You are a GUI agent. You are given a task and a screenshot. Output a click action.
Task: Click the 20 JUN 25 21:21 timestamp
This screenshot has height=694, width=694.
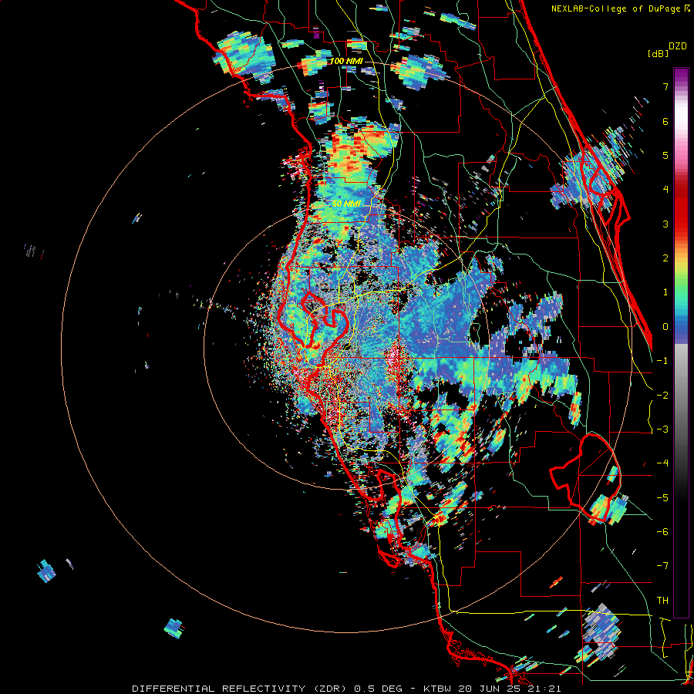point(510,689)
